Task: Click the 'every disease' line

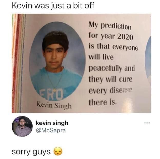Action: 111,91
